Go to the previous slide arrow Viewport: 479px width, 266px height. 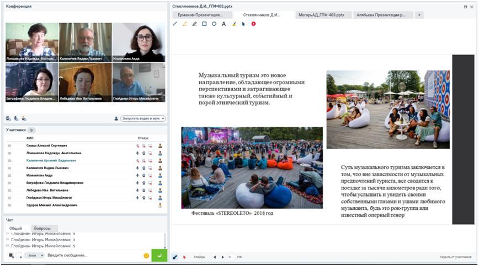(215, 257)
